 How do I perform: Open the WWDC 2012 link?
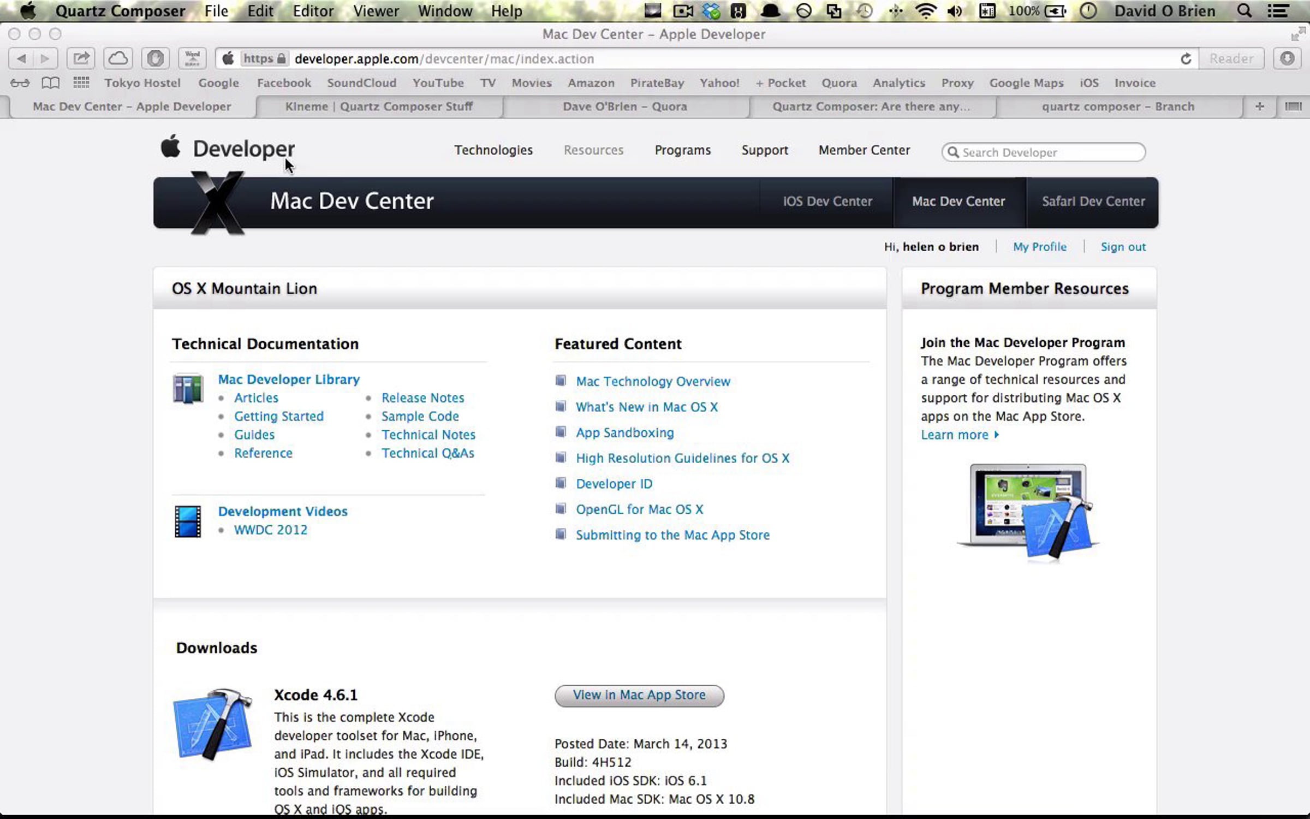pyautogui.click(x=271, y=530)
